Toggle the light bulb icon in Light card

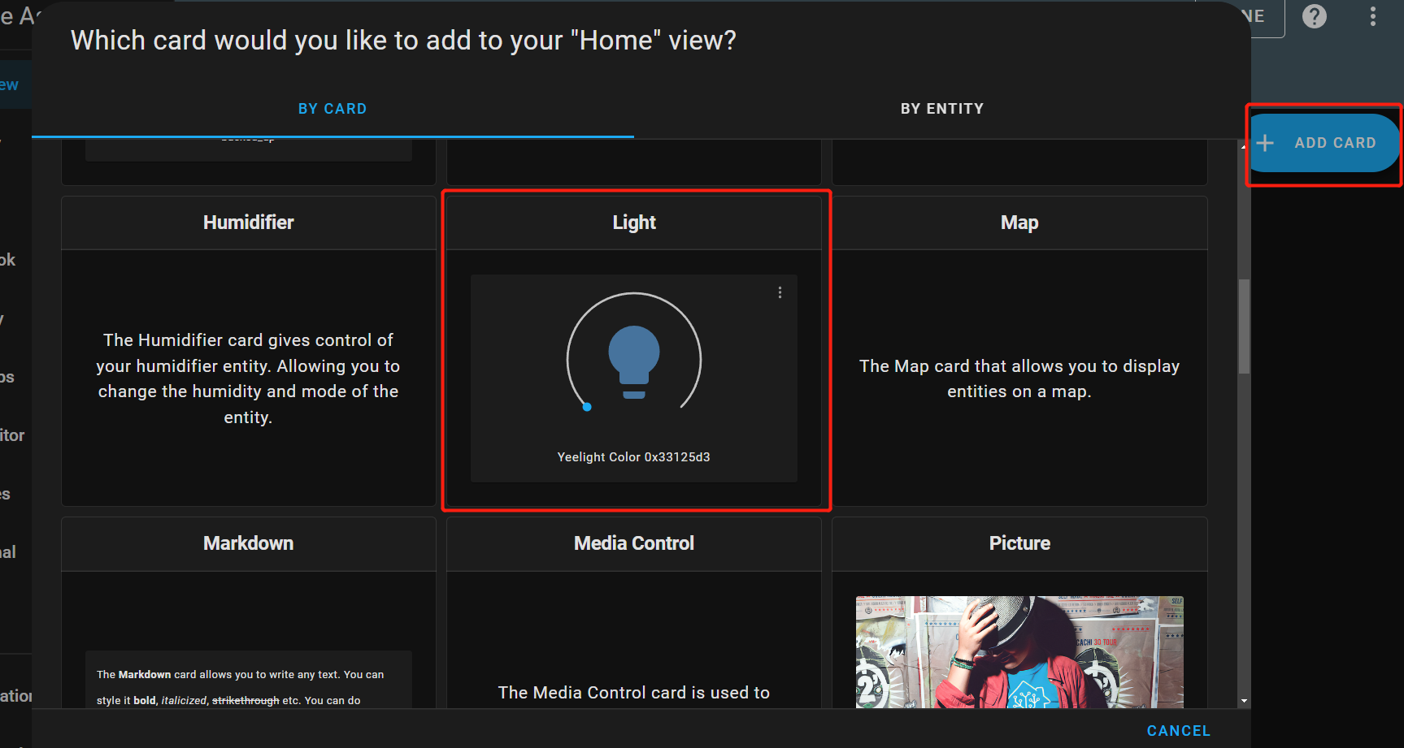point(634,361)
